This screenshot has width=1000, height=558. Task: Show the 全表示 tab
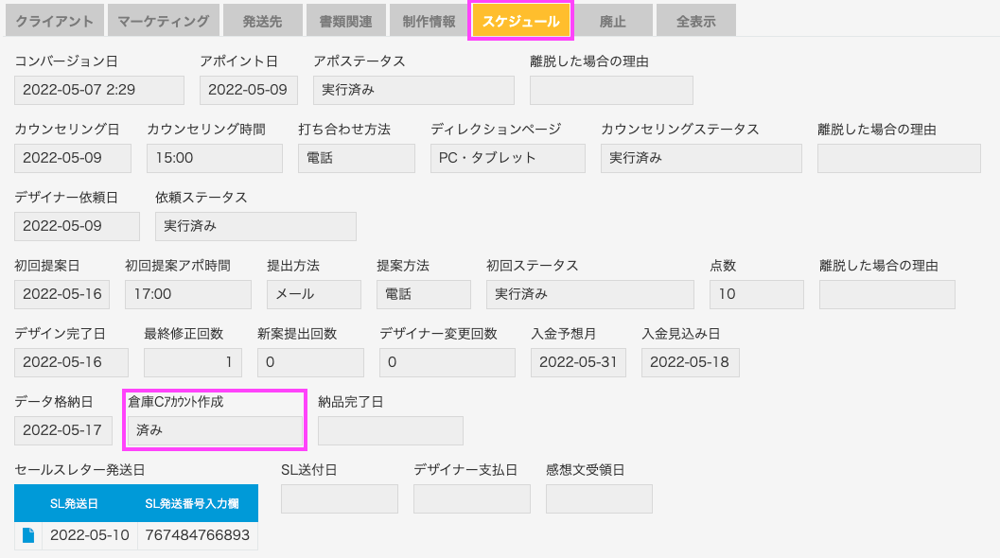[695, 21]
